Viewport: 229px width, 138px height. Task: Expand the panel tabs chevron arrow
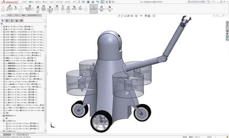[x=45, y=21]
